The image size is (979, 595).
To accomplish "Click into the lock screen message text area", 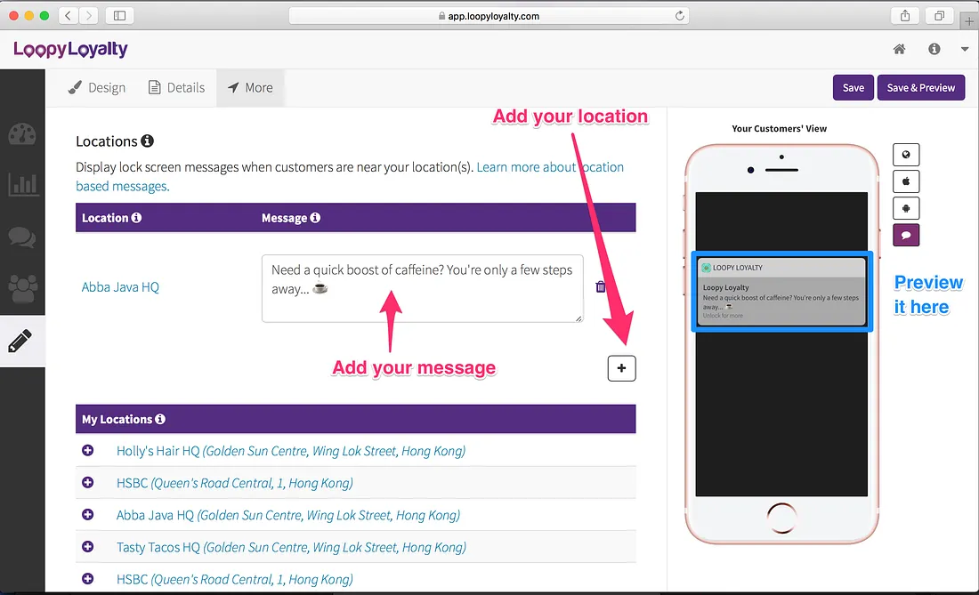I will click(x=423, y=288).
